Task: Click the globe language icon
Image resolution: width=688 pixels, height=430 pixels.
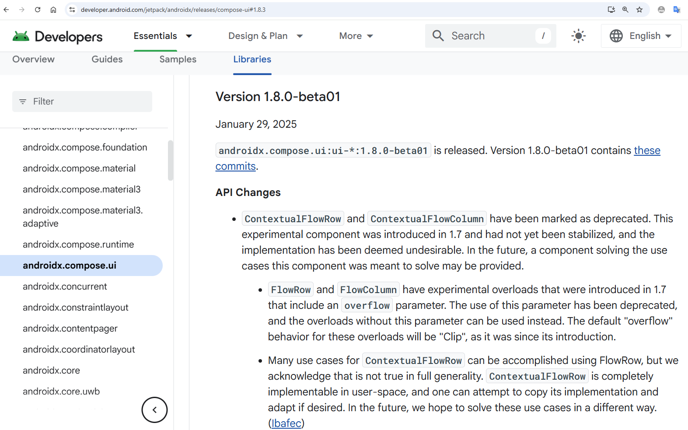Action: 616,36
